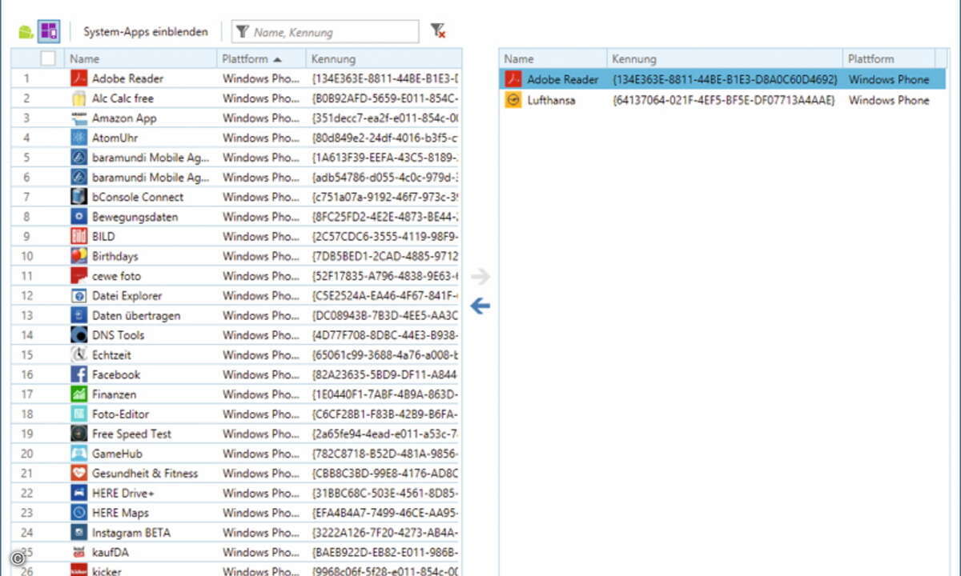Image resolution: width=961 pixels, height=576 pixels.
Task: Select Echtzeit Kennung {65061c99-3688-4a76-a008
Action: 384,354
